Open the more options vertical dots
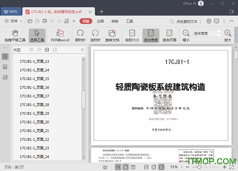The image size is (238, 171). point(224,21)
